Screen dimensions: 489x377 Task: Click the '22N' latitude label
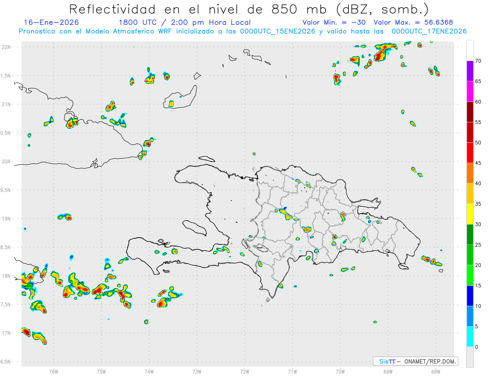[7, 47]
